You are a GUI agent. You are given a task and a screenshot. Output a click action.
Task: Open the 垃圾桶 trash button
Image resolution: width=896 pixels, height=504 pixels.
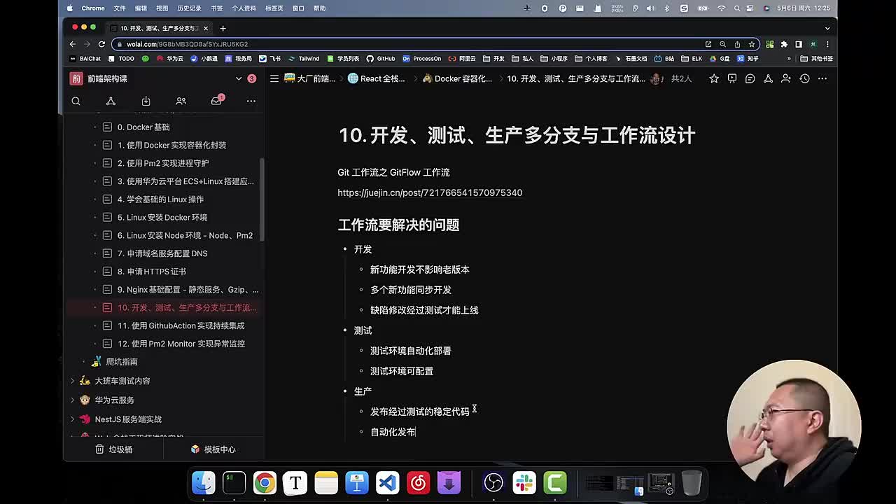[114, 449]
